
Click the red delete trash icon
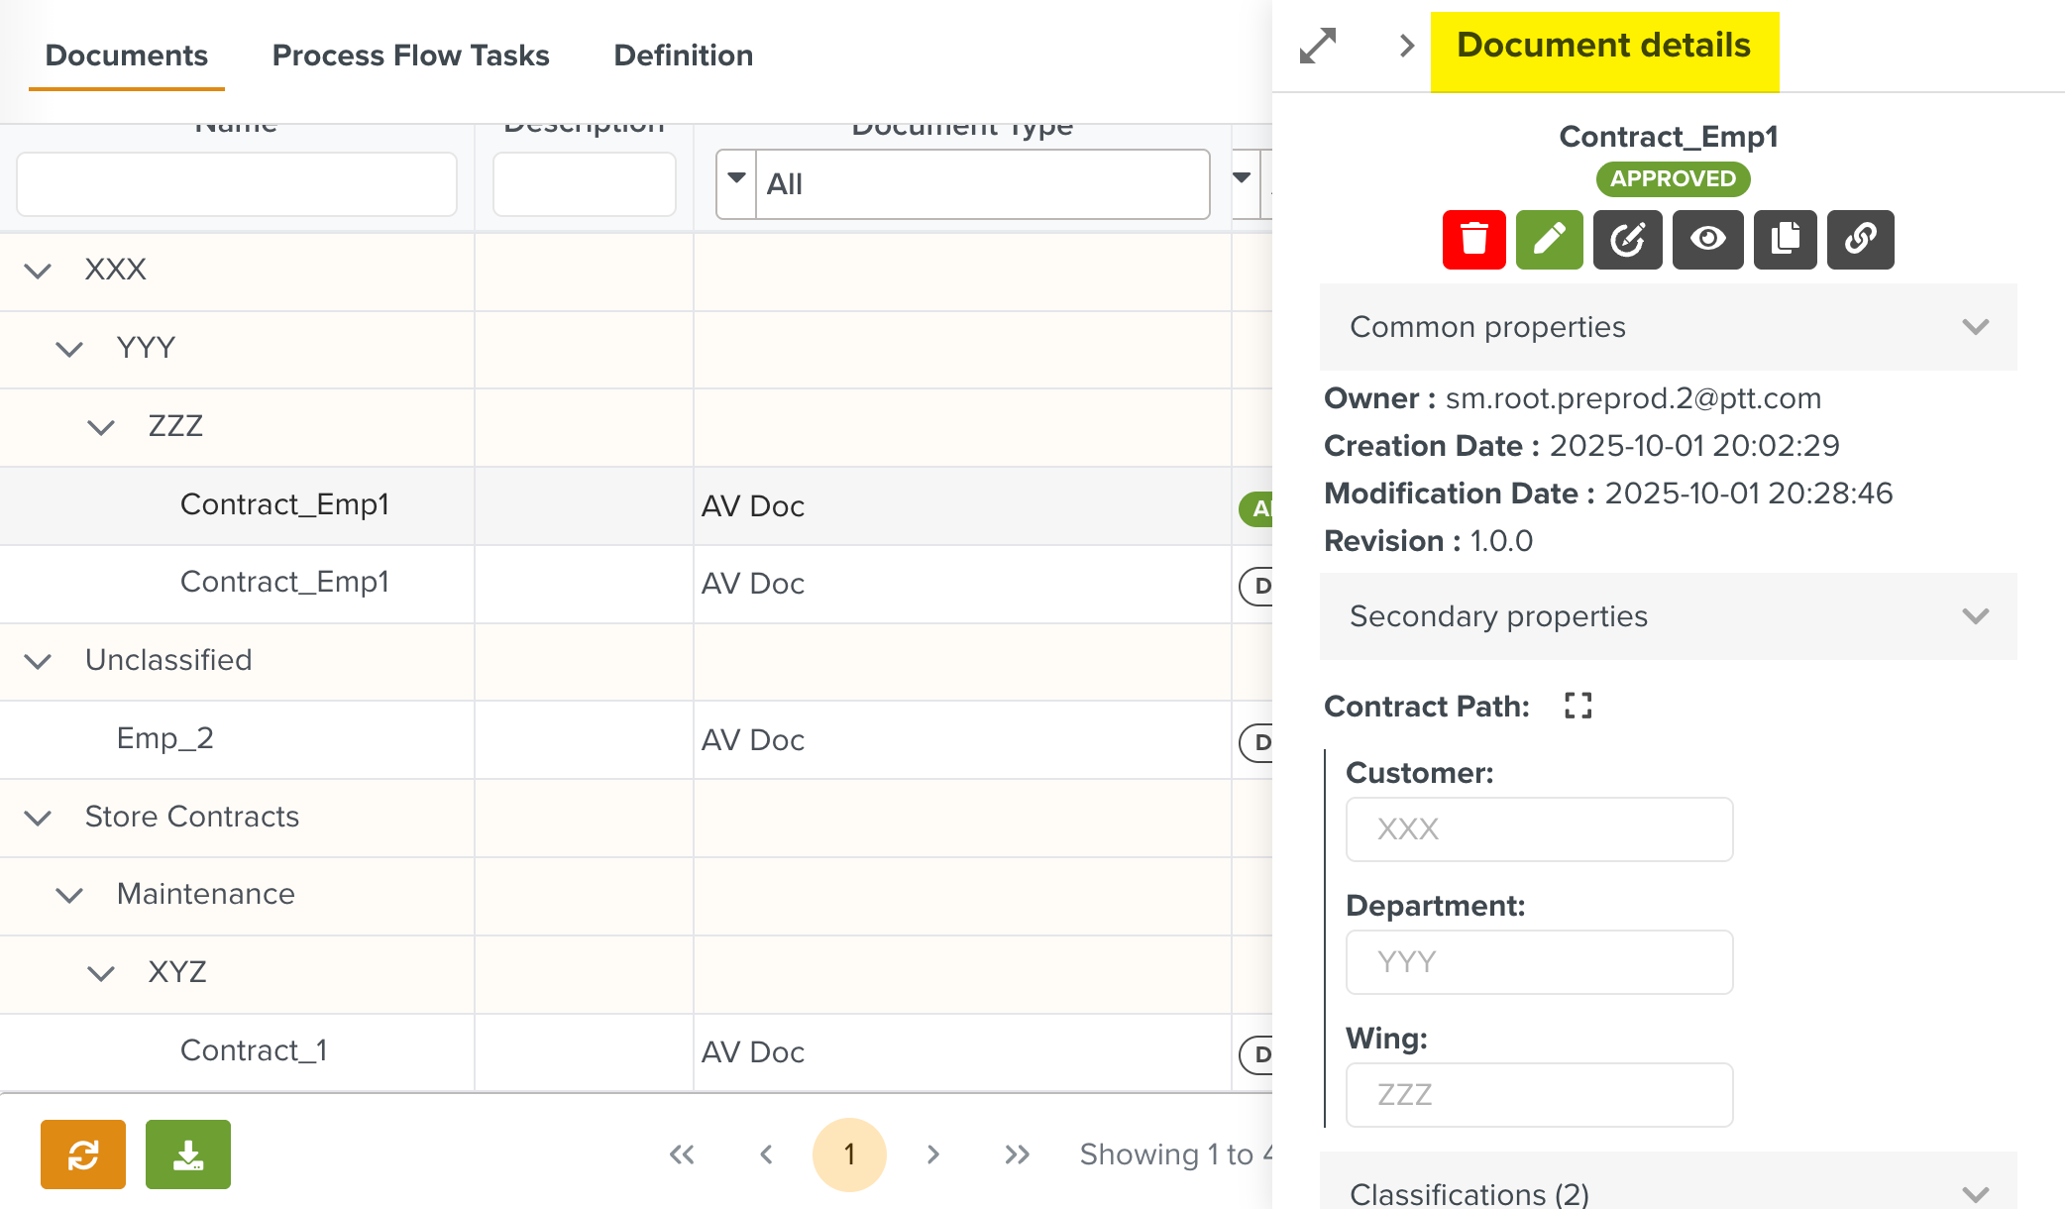tap(1473, 239)
